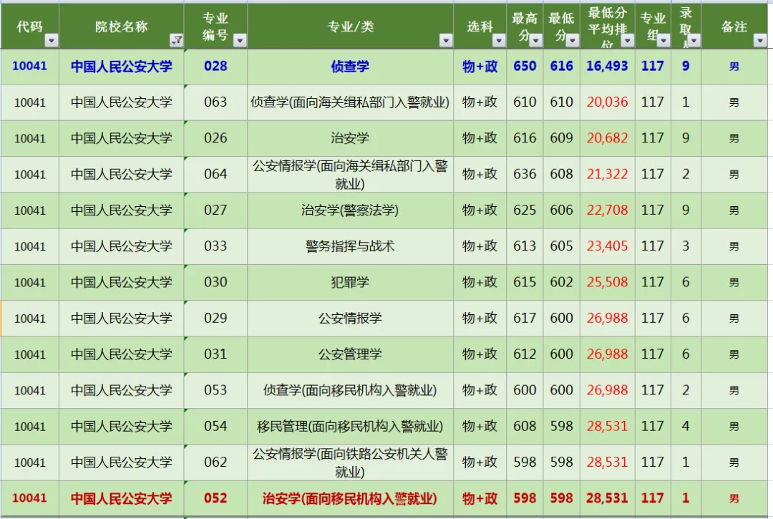Click the blue 10041 code cell in first row
The width and height of the screenshot is (773, 519).
(29, 66)
